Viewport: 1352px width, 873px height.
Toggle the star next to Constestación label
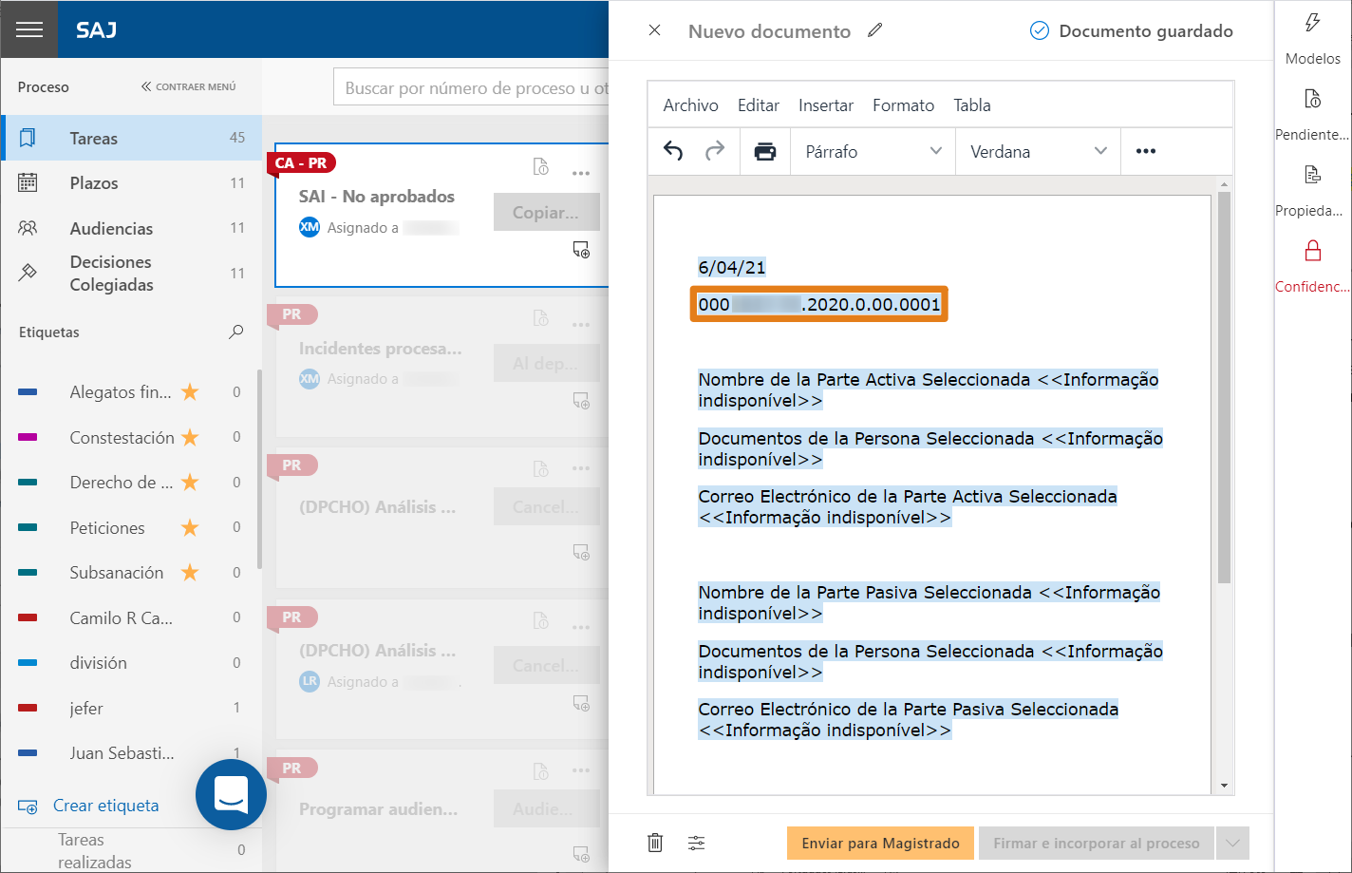click(x=190, y=437)
